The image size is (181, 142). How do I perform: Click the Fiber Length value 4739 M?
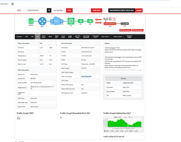click(84, 68)
